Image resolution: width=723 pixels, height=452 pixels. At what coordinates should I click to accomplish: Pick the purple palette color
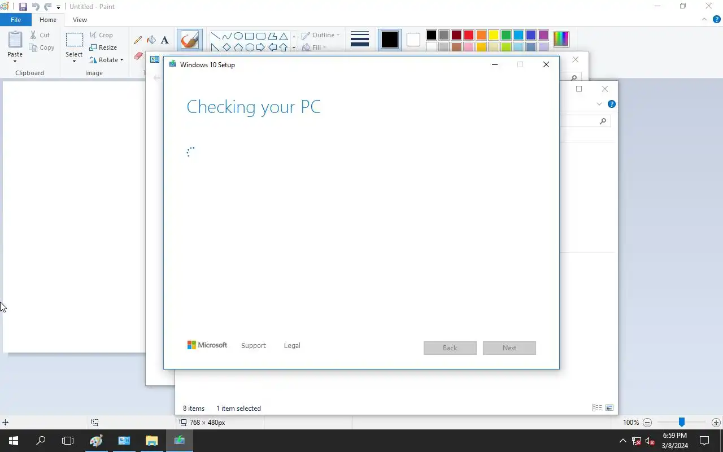543,35
